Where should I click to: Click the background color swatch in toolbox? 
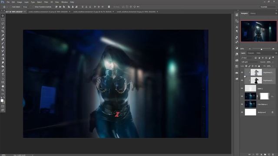pyautogui.click(x=4, y=102)
